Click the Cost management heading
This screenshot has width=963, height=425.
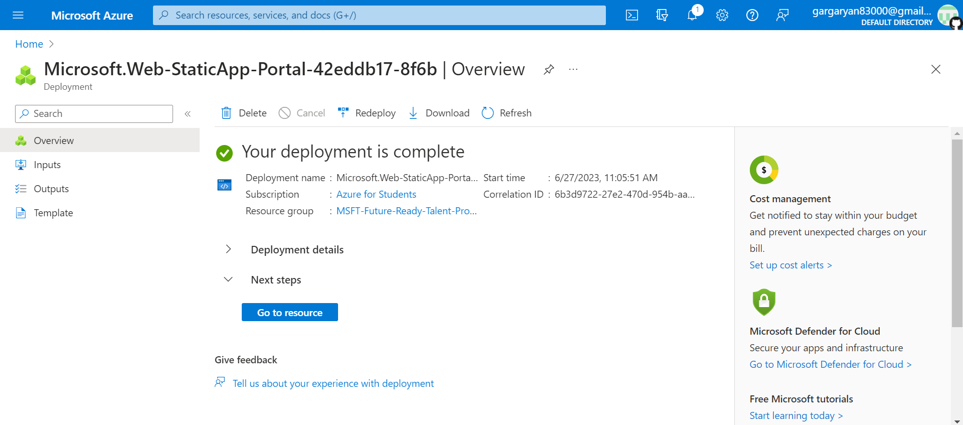(790, 199)
